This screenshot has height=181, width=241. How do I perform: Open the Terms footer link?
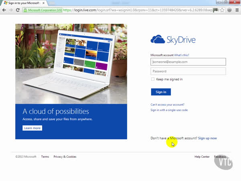[45, 157]
